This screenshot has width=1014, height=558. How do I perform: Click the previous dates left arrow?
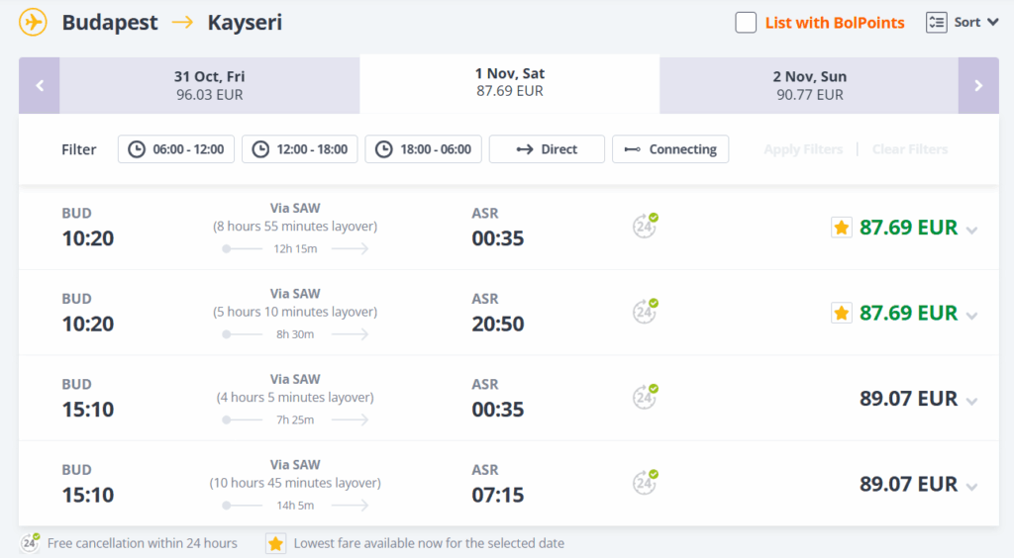(x=40, y=85)
